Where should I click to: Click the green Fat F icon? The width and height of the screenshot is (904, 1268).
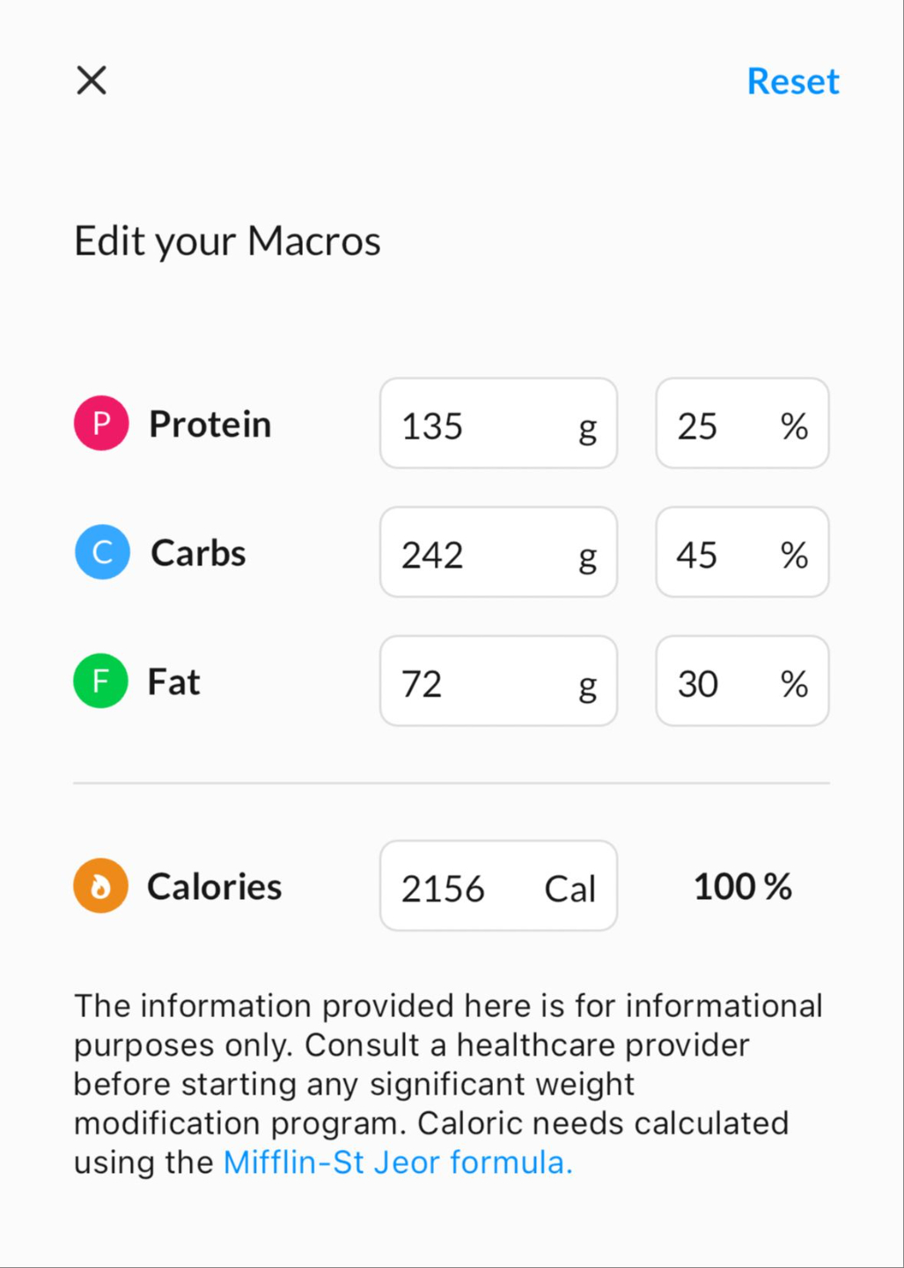[x=100, y=681]
